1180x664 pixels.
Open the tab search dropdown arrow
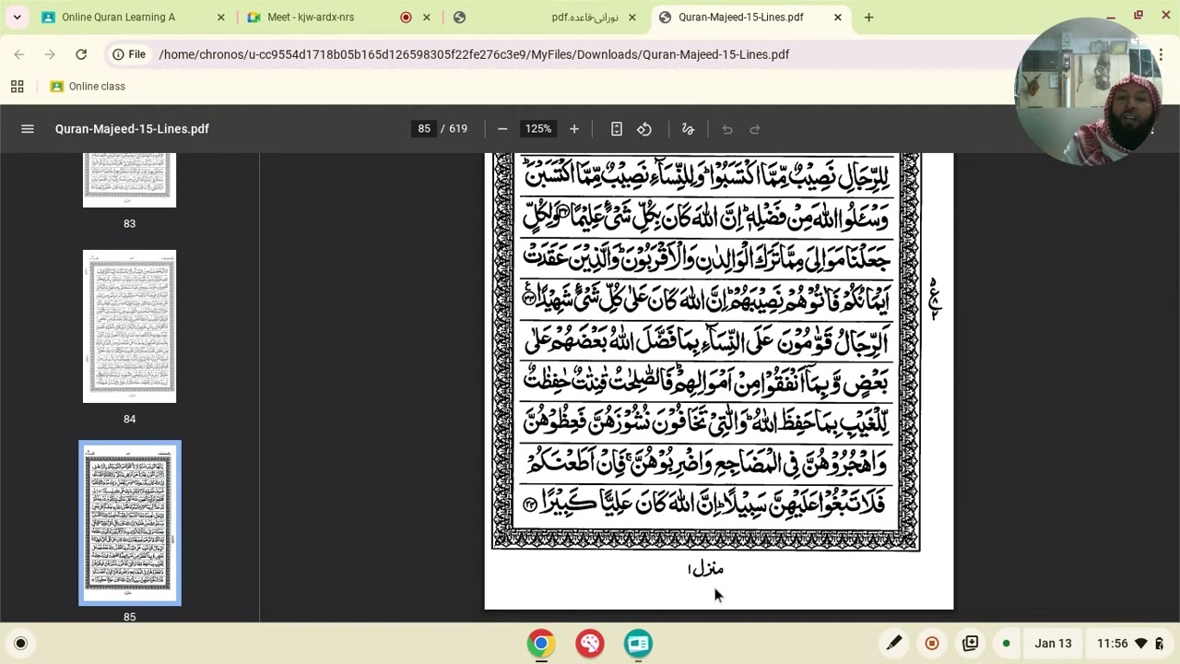(x=17, y=17)
